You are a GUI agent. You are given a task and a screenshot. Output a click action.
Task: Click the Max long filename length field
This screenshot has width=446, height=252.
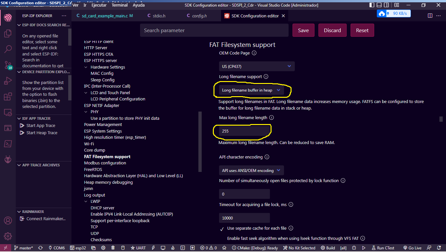[244, 131]
